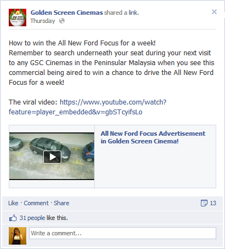The width and height of the screenshot is (225, 249).
Task: Click the thumbs up icon beside likes count
Action: coord(13,218)
